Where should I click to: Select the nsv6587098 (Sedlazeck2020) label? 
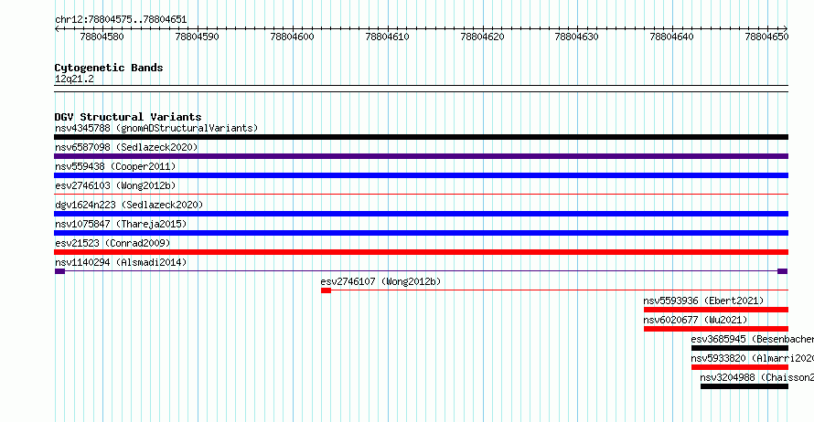pyautogui.click(x=126, y=147)
